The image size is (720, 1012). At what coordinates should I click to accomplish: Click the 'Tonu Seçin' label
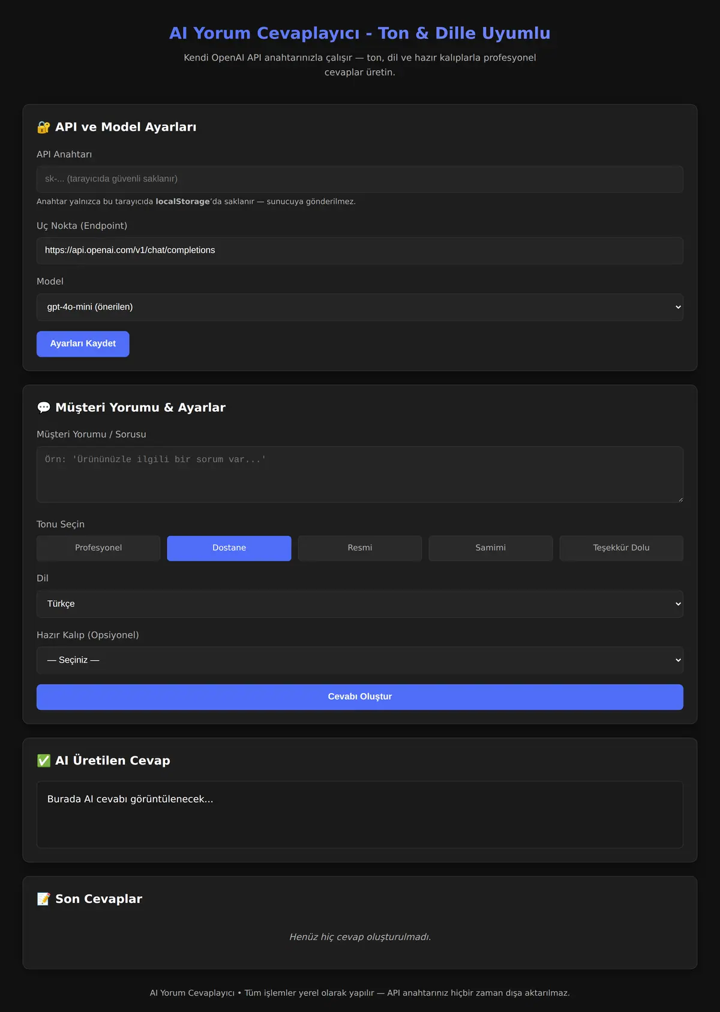61,525
